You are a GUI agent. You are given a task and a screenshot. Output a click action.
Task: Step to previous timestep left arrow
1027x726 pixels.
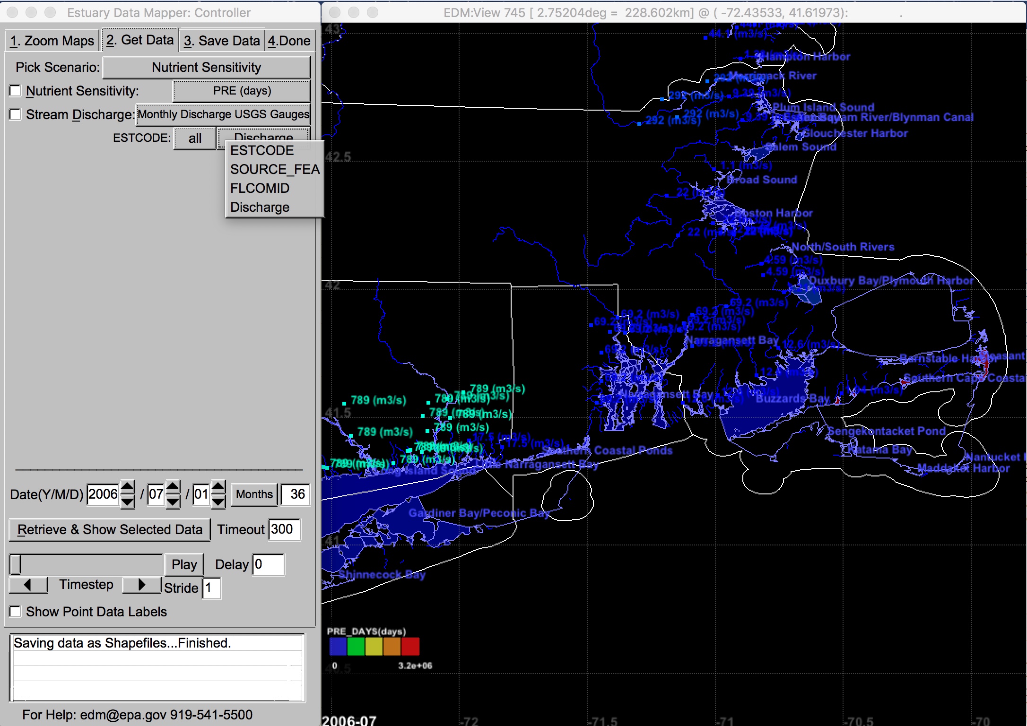coord(28,585)
